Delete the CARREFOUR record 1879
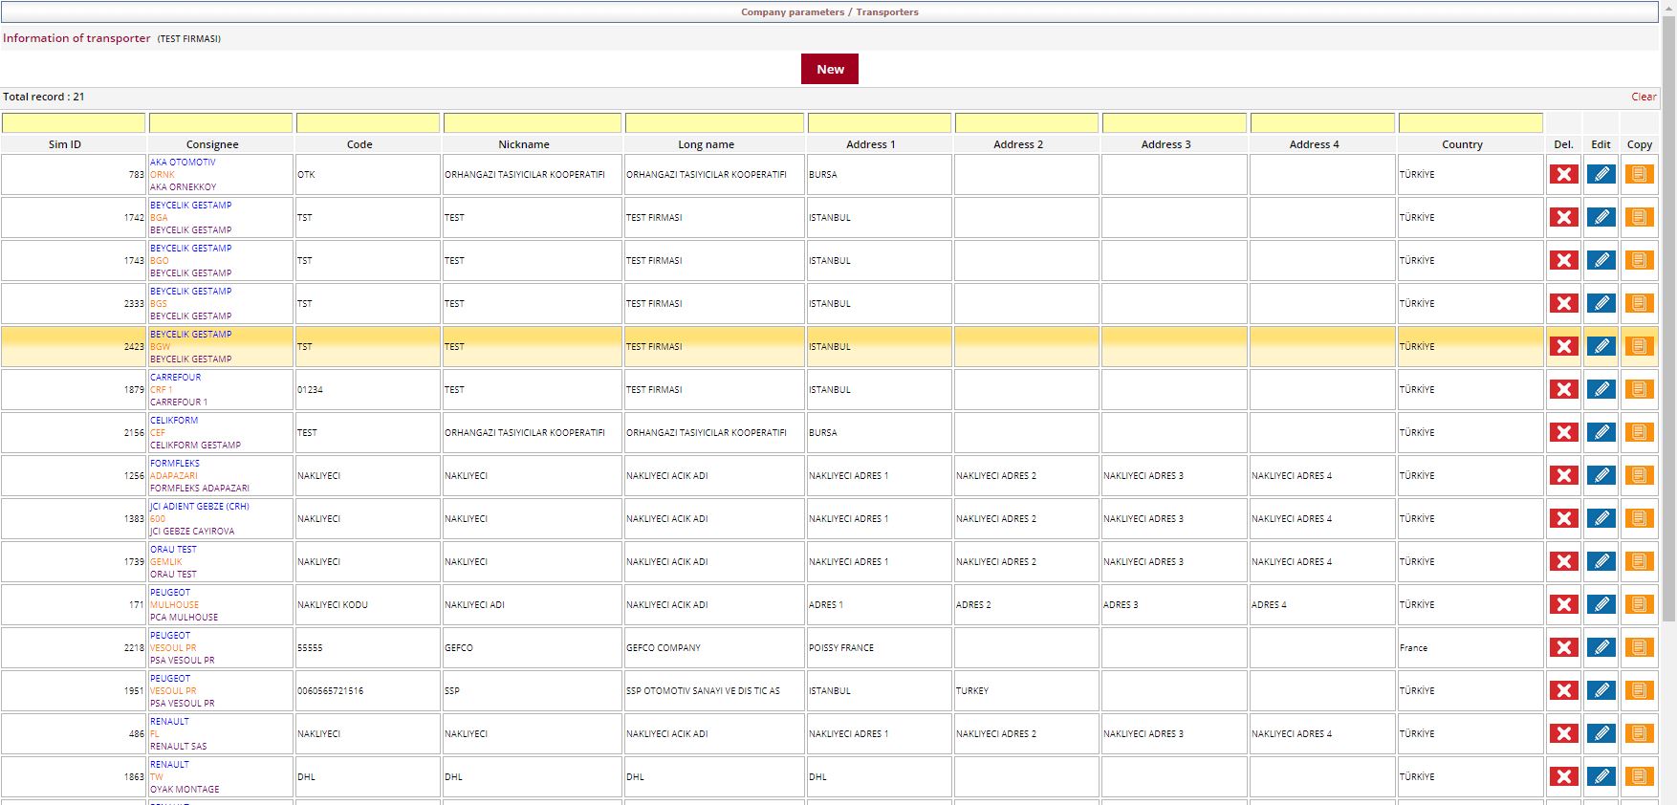 [x=1563, y=389]
